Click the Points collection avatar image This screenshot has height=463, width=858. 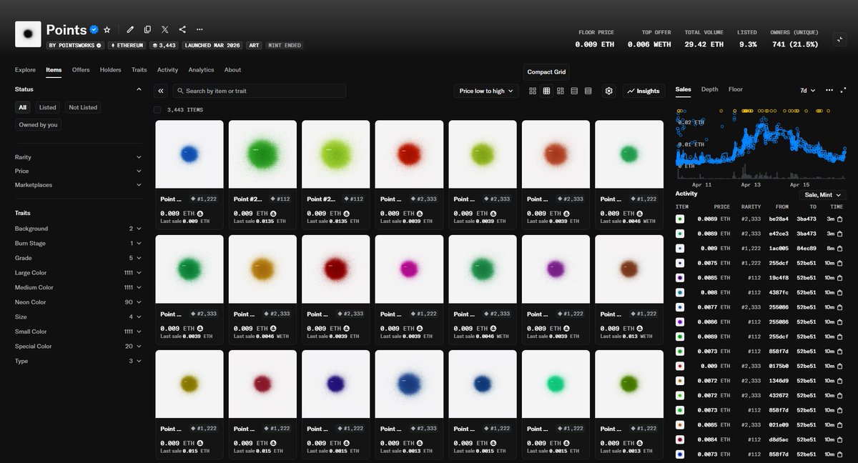tap(28, 34)
